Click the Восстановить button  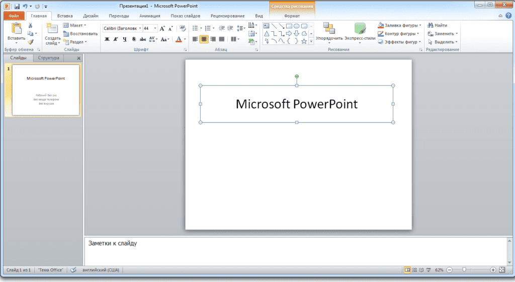(x=80, y=34)
